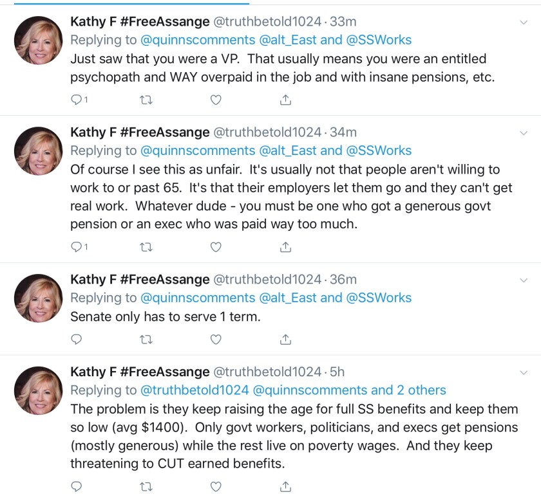Retweet the 'Senate only has to serve 1 term' tweet
This screenshot has width=541, height=501.
pos(146,339)
